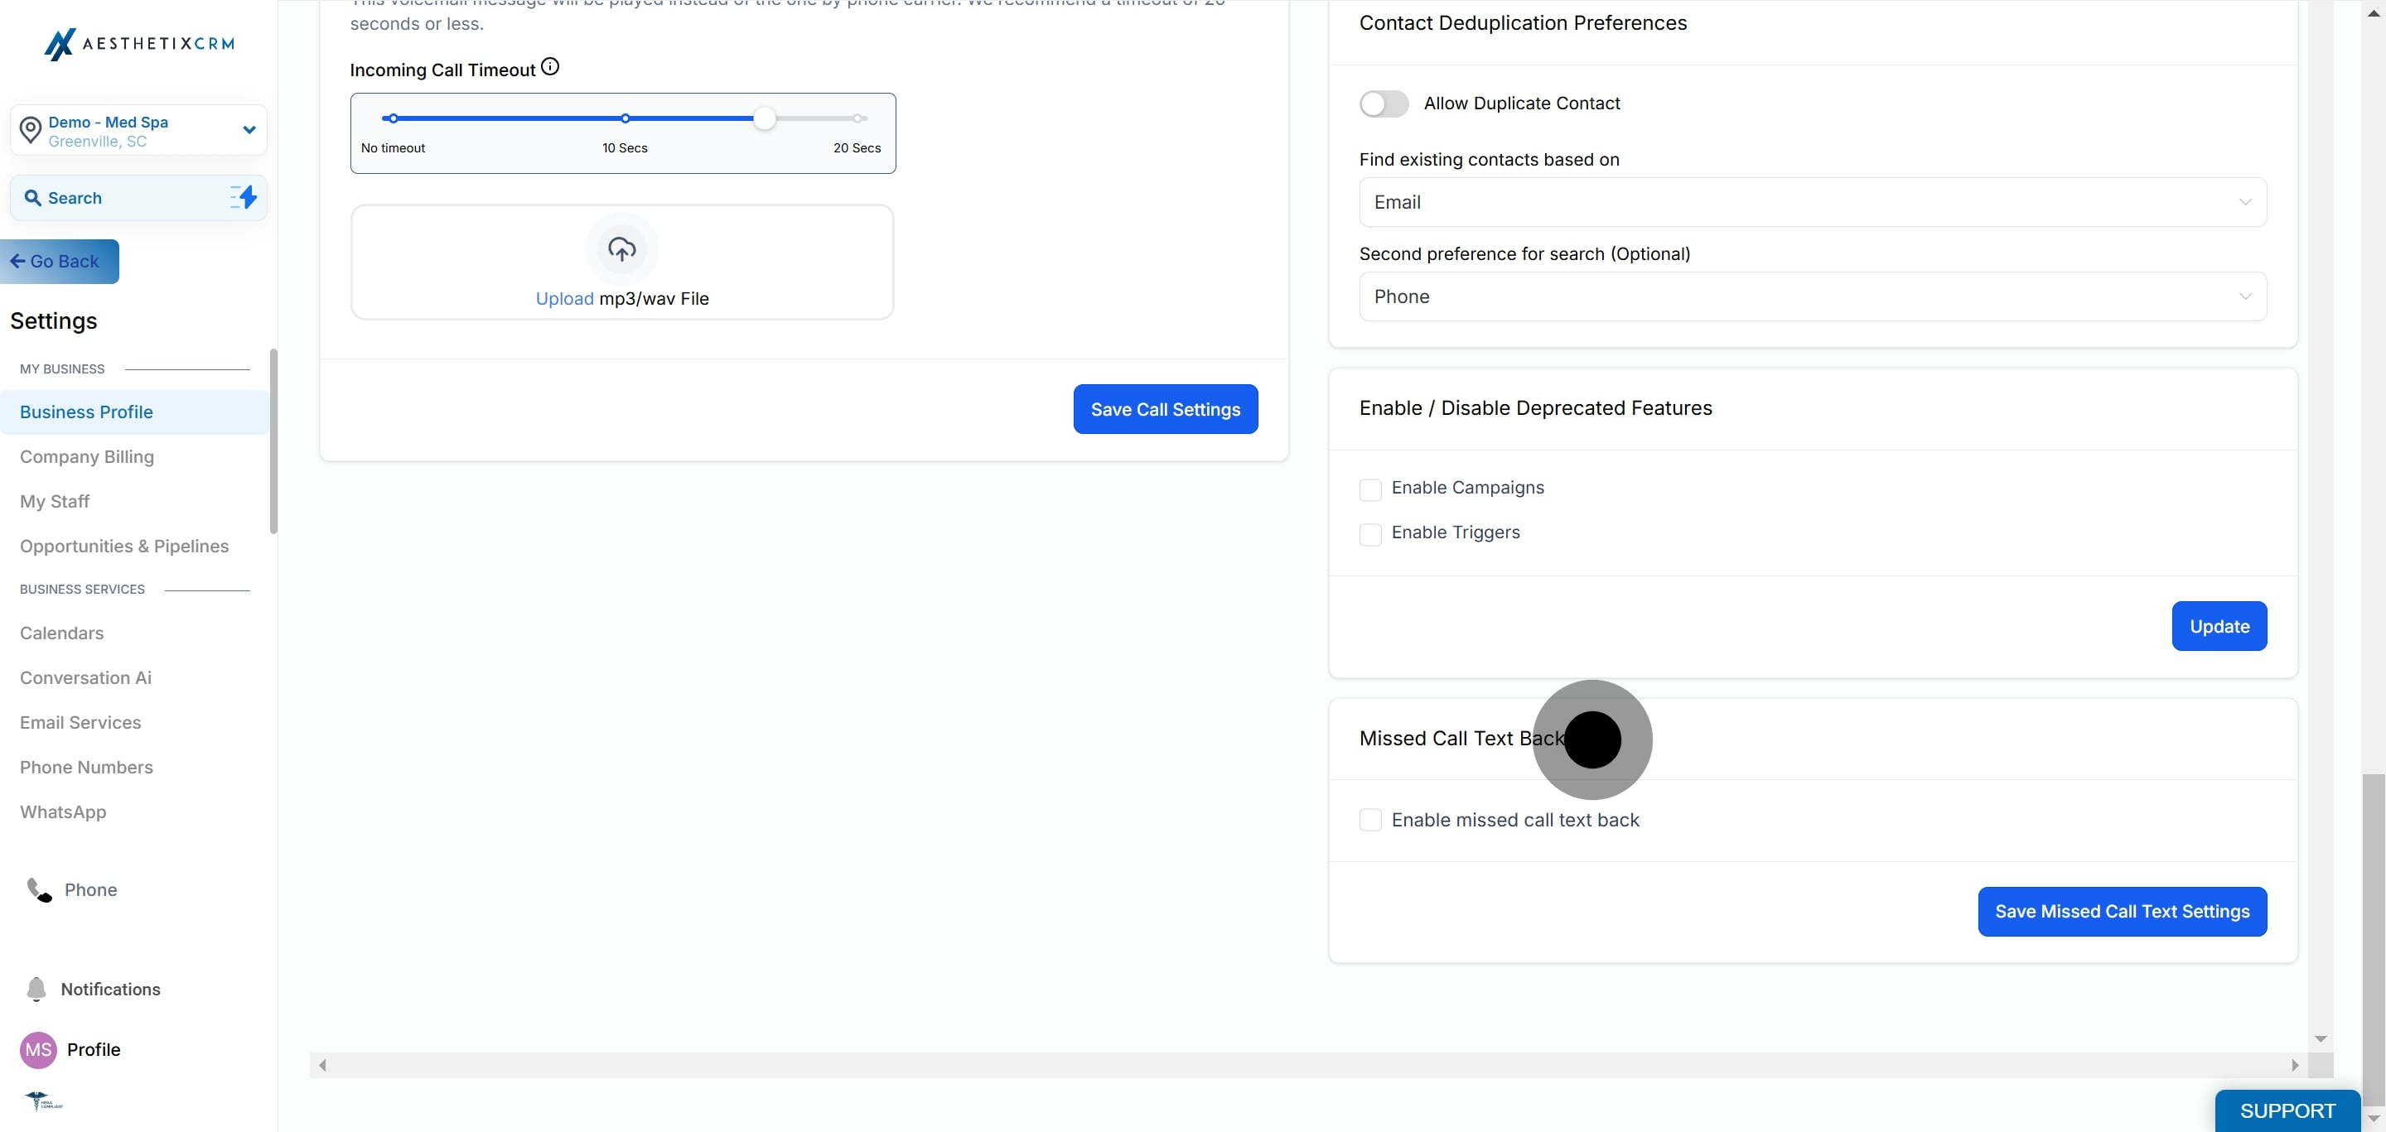2386x1132 pixels.
Task: Check the Enable Triggers checkbox
Action: [x=1370, y=534]
